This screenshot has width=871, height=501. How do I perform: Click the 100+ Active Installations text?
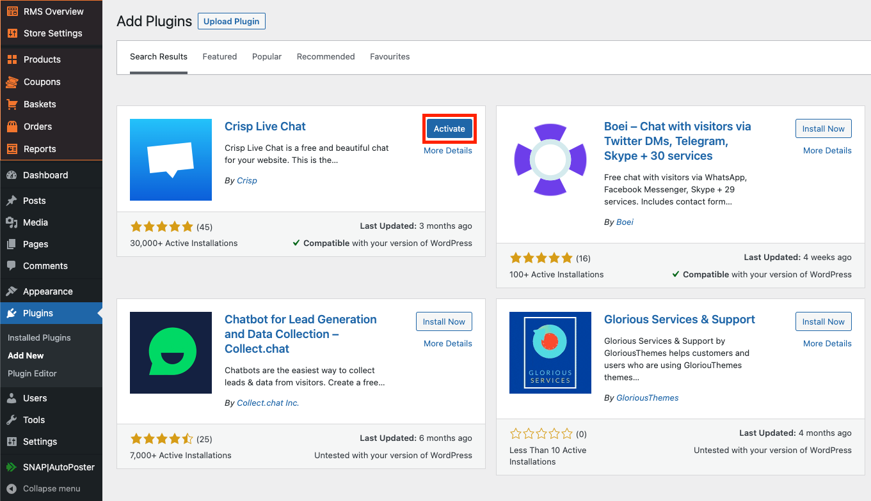pos(557,275)
